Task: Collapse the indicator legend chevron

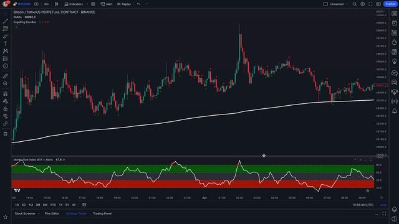Action: pos(17,27)
